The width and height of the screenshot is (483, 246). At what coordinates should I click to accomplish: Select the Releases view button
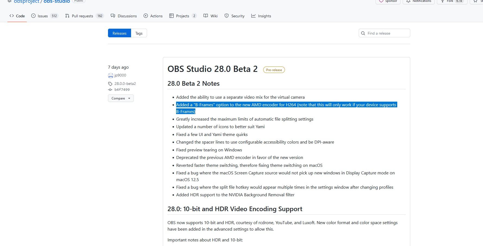click(119, 33)
